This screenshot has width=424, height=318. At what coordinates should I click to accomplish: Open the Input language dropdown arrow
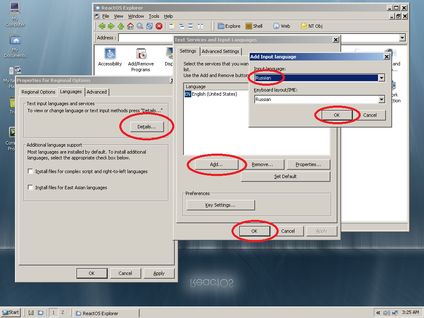381,78
